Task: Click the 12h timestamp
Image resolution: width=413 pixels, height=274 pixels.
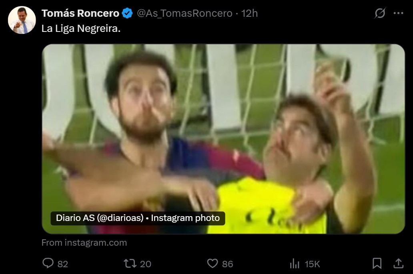Action: pyautogui.click(x=250, y=13)
